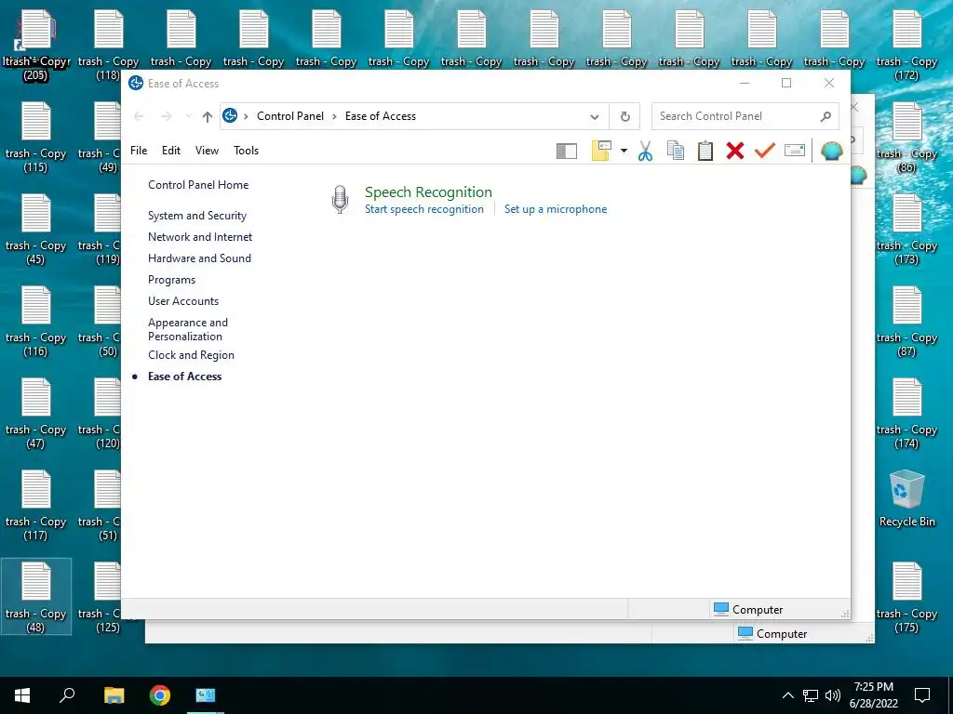The height and width of the screenshot is (714, 953).
Task: Click the Back navigation arrow
Action: point(139,116)
